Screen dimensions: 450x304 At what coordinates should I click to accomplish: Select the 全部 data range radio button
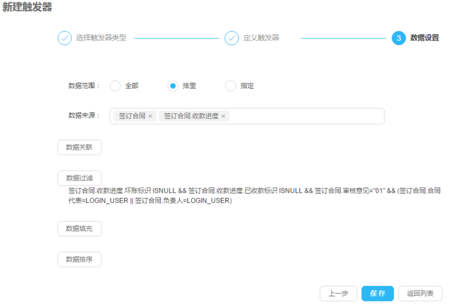coord(115,86)
